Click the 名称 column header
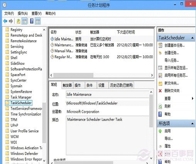The image size is (196, 164). [x=54, y=32]
